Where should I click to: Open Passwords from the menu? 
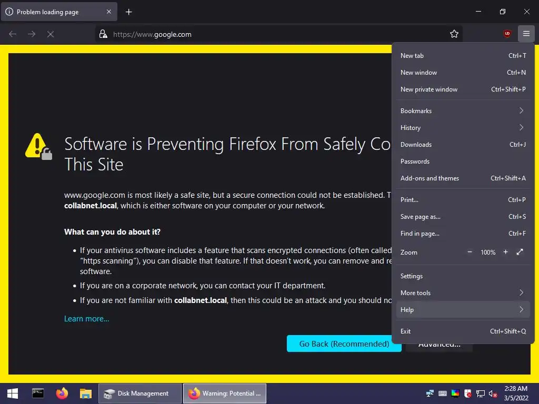[463, 161]
